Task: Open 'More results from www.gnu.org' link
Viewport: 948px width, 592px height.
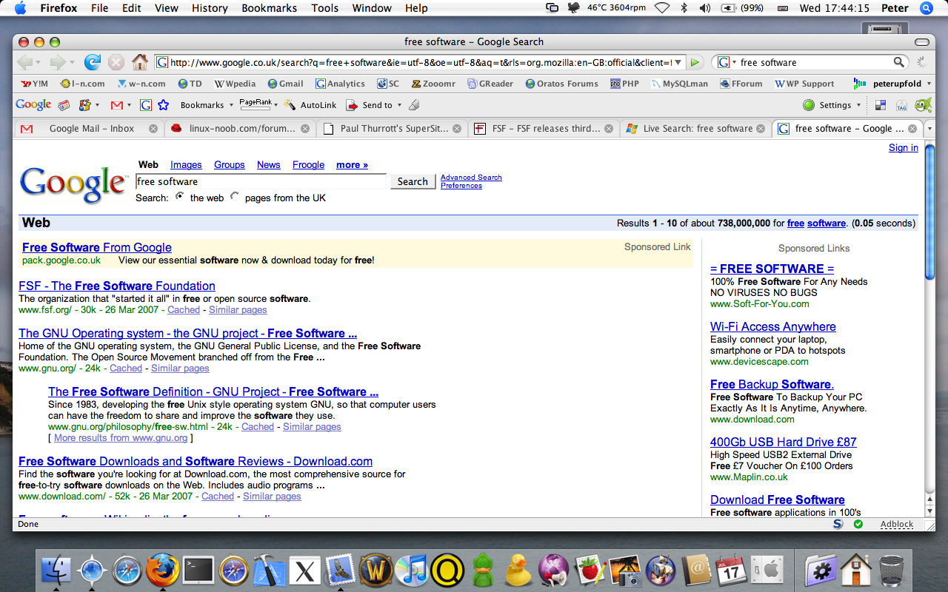Action: click(121, 438)
